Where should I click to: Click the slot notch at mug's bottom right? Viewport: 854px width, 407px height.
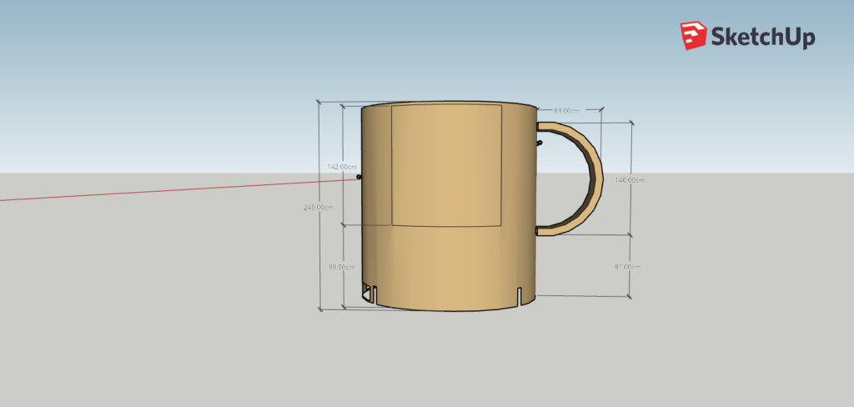[520, 296]
